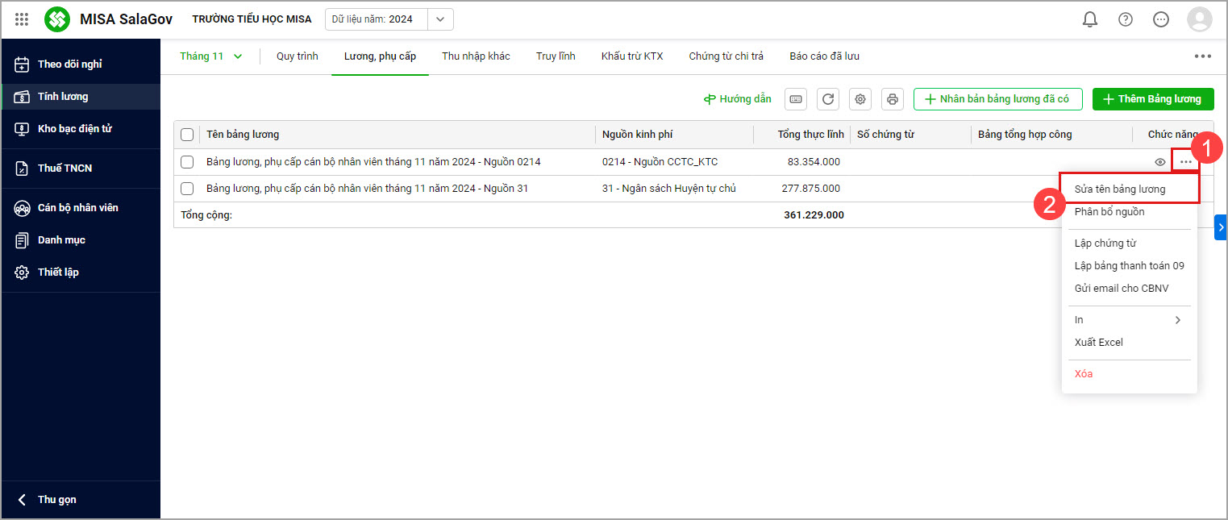Image resolution: width=1228 pixels, height=520 pixels.
Task: Click the Thêm Bảng lương button
Action: [1152, 99]
